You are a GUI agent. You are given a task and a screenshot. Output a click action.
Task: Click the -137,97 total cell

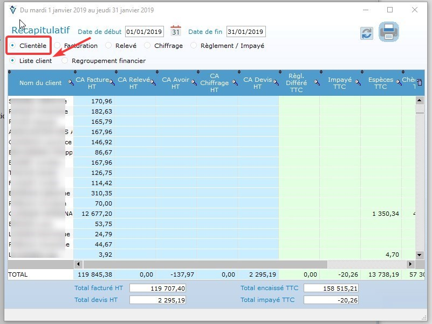(176, 274)
